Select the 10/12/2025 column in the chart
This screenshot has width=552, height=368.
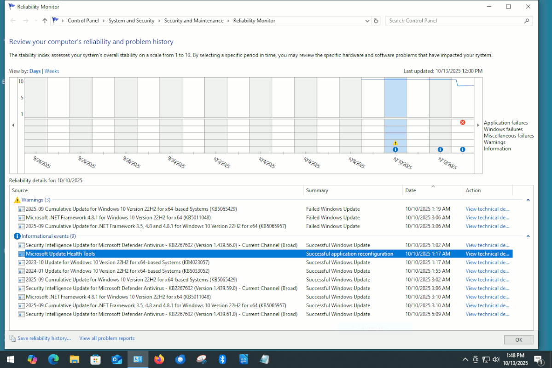440,115
